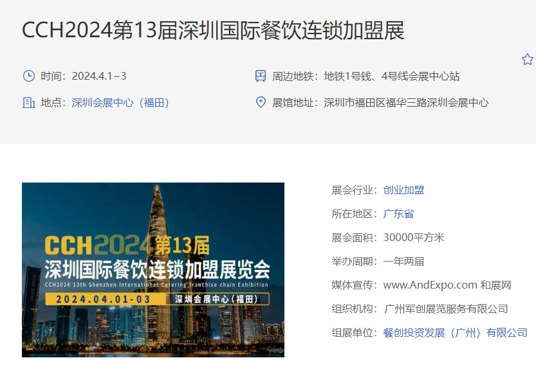This screenshot has width=536, height=367.
Task: Click the metro info 地铁1号线、4号线会展中心站
Action: tap(392, 76)
